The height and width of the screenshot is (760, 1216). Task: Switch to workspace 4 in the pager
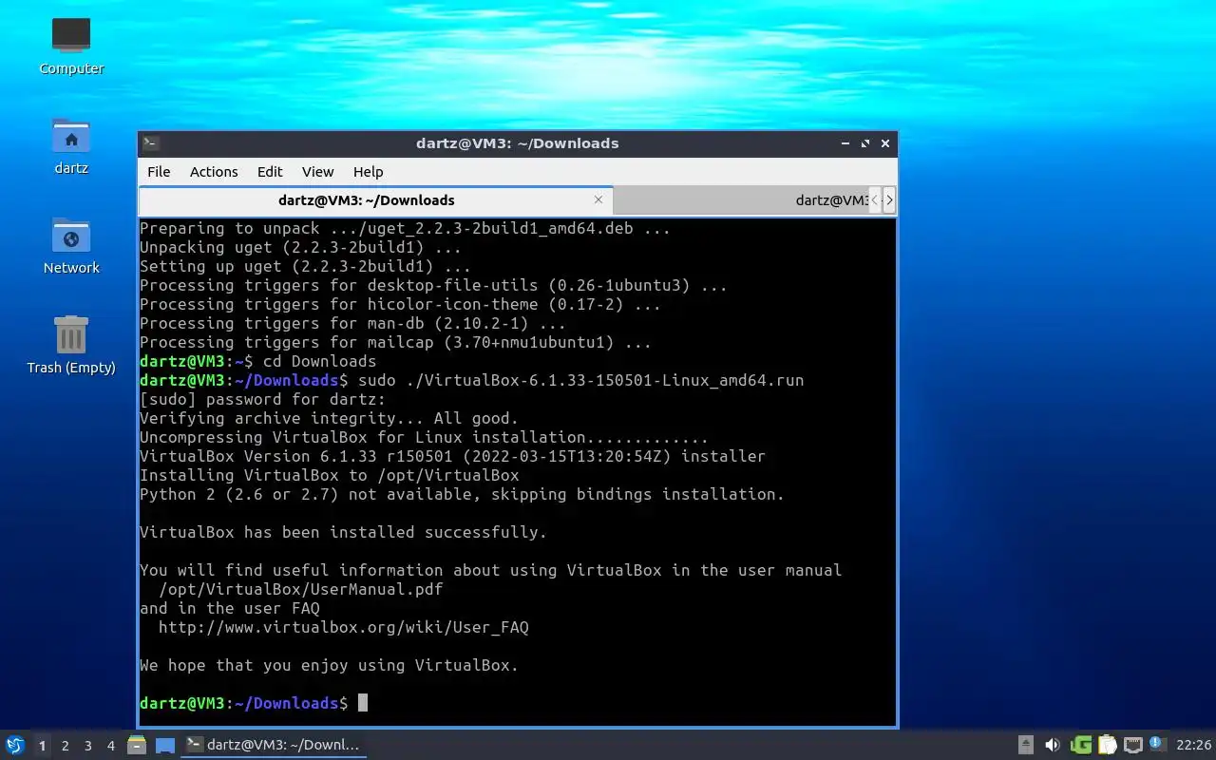[110, 746]
